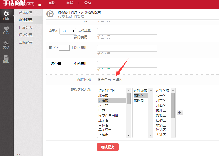Viewport: 219px width, 156px height.
Task: Open the 500 gram weight dropdown
Action: (x=68, y=31)
